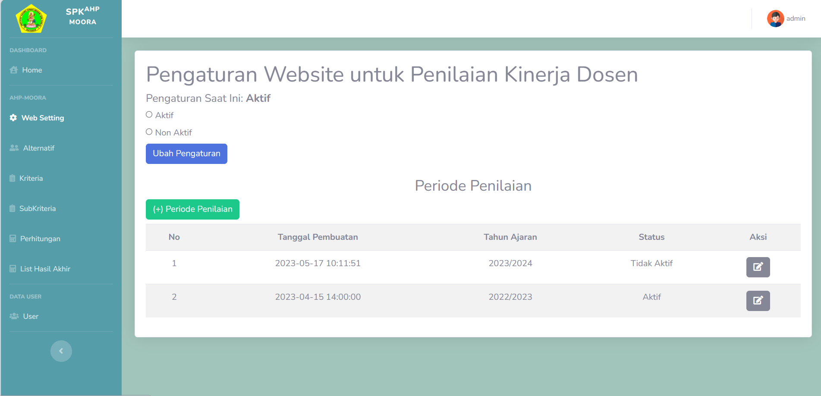Open the admin user dropdown menu

tap(795, 19)
